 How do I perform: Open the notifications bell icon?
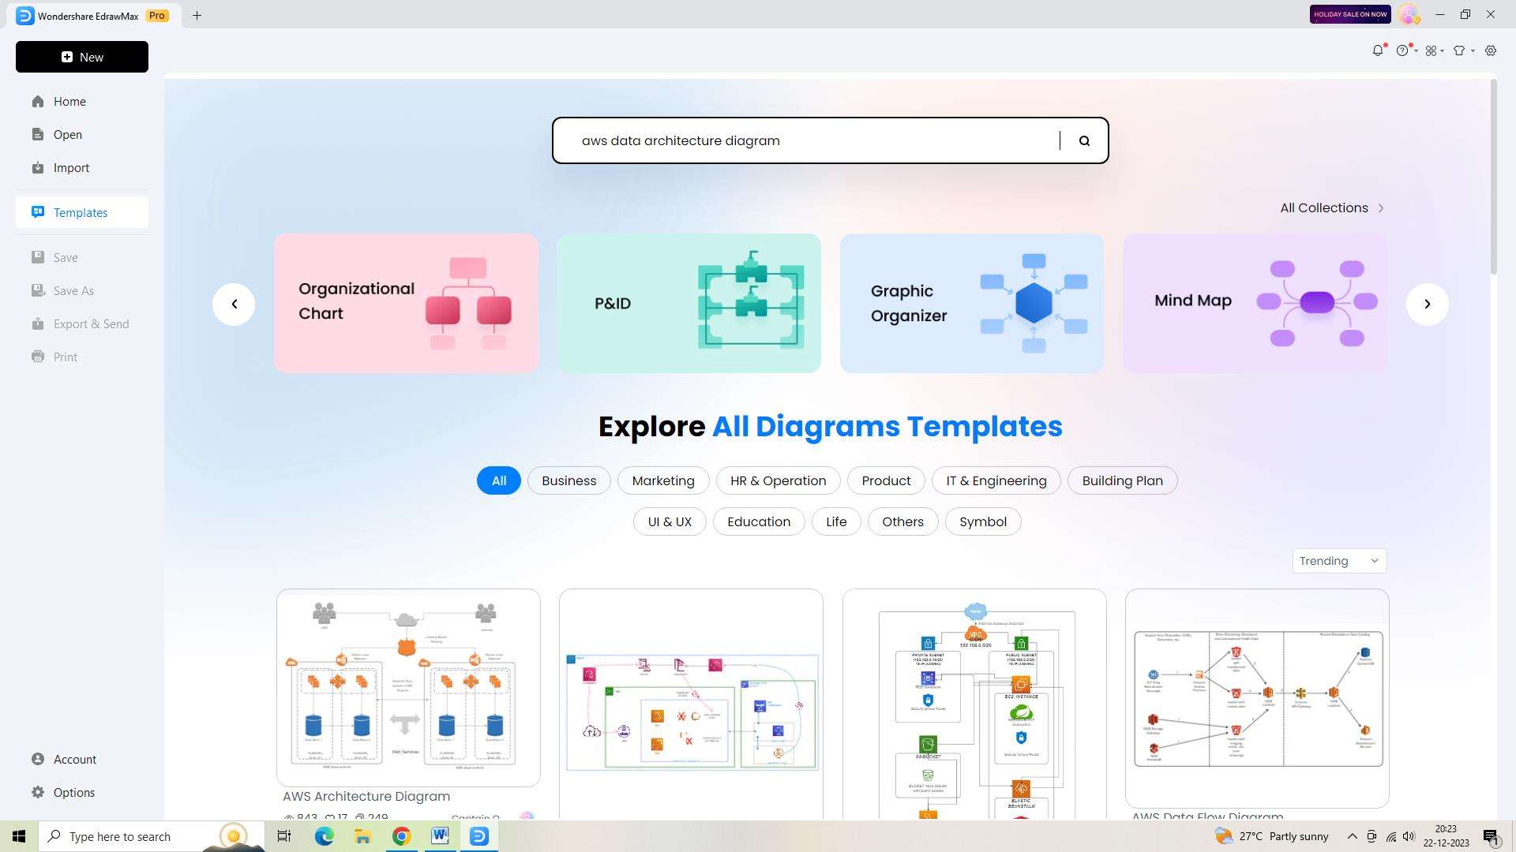click(1378, 50)
